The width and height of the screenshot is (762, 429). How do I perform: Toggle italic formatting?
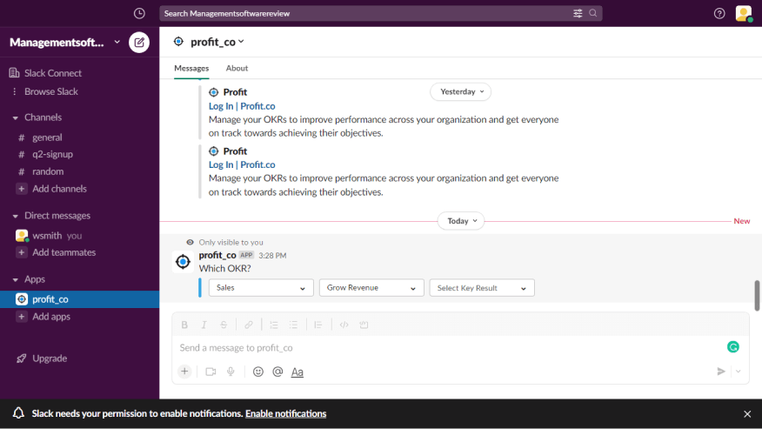click(x=204, y=325)
